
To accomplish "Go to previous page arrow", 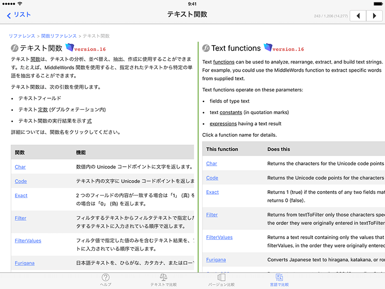I will click(358, 16).
